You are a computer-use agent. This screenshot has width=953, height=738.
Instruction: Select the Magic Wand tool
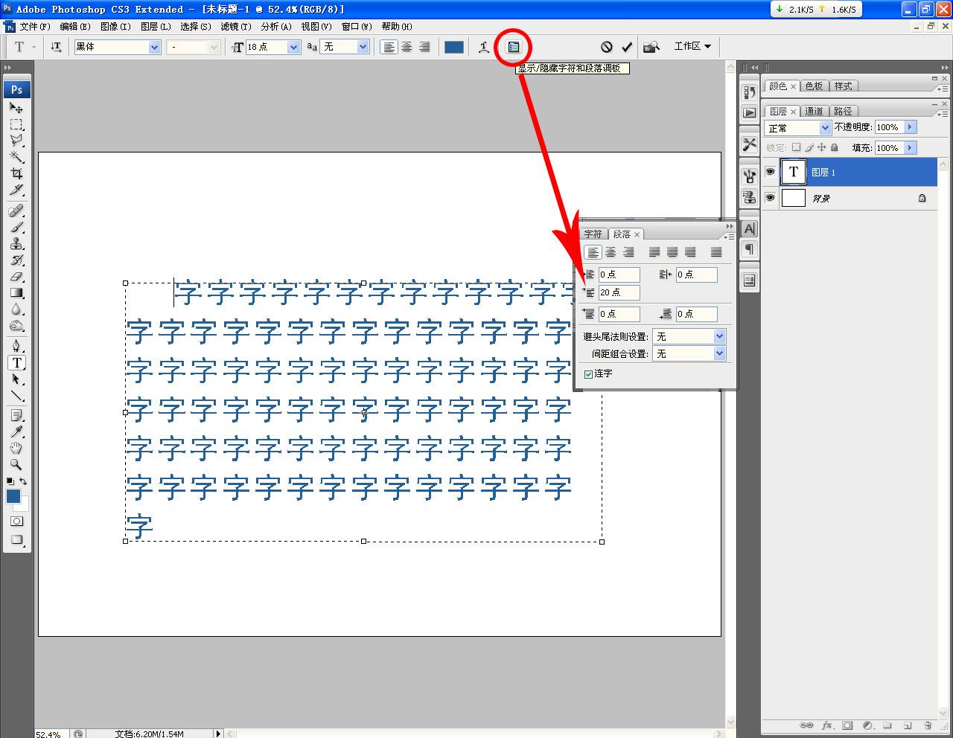pyautogui.click(x=16, y=156)
